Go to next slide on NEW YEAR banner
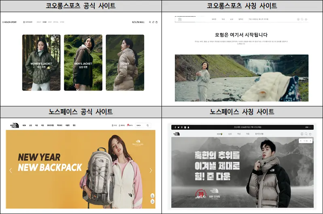This screenshot has height=214, width=323. click(x=151, y=170)
